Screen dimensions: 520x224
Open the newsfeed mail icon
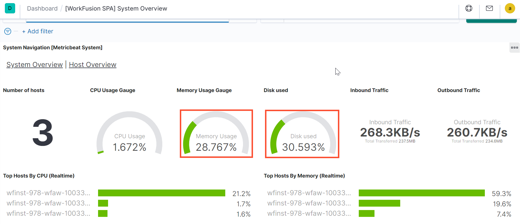pos(489,8)
